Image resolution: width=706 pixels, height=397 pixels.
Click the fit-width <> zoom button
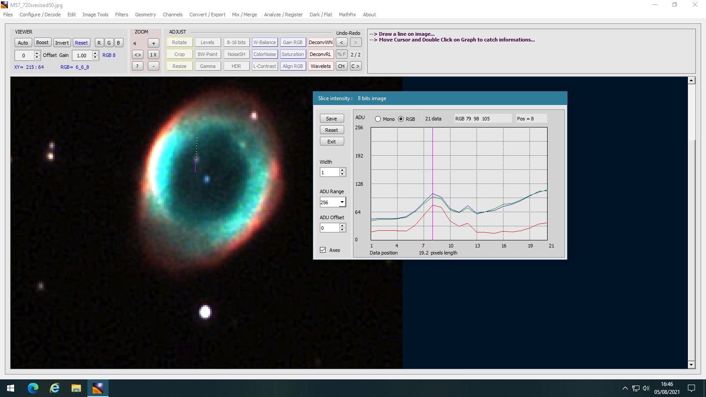tap(138, 55)
